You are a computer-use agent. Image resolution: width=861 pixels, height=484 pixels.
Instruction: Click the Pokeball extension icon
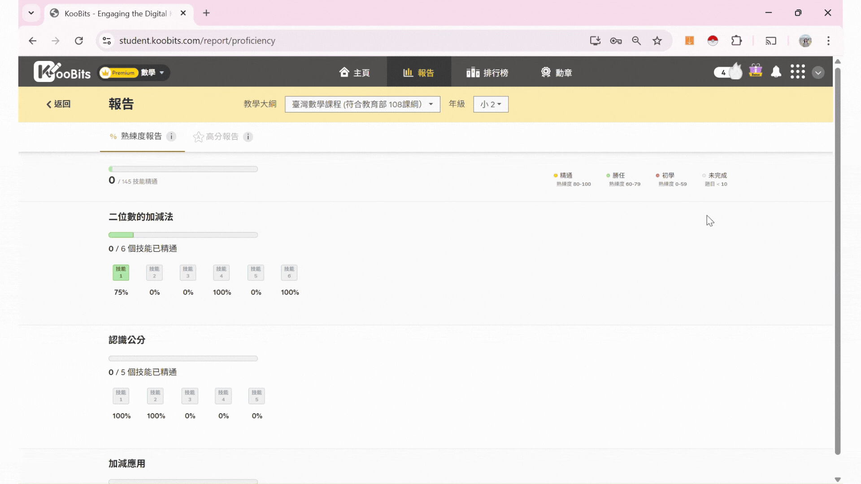point(713,41)
